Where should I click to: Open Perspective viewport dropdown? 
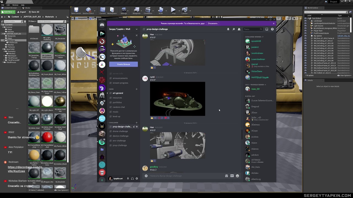(x=81, y=18)
